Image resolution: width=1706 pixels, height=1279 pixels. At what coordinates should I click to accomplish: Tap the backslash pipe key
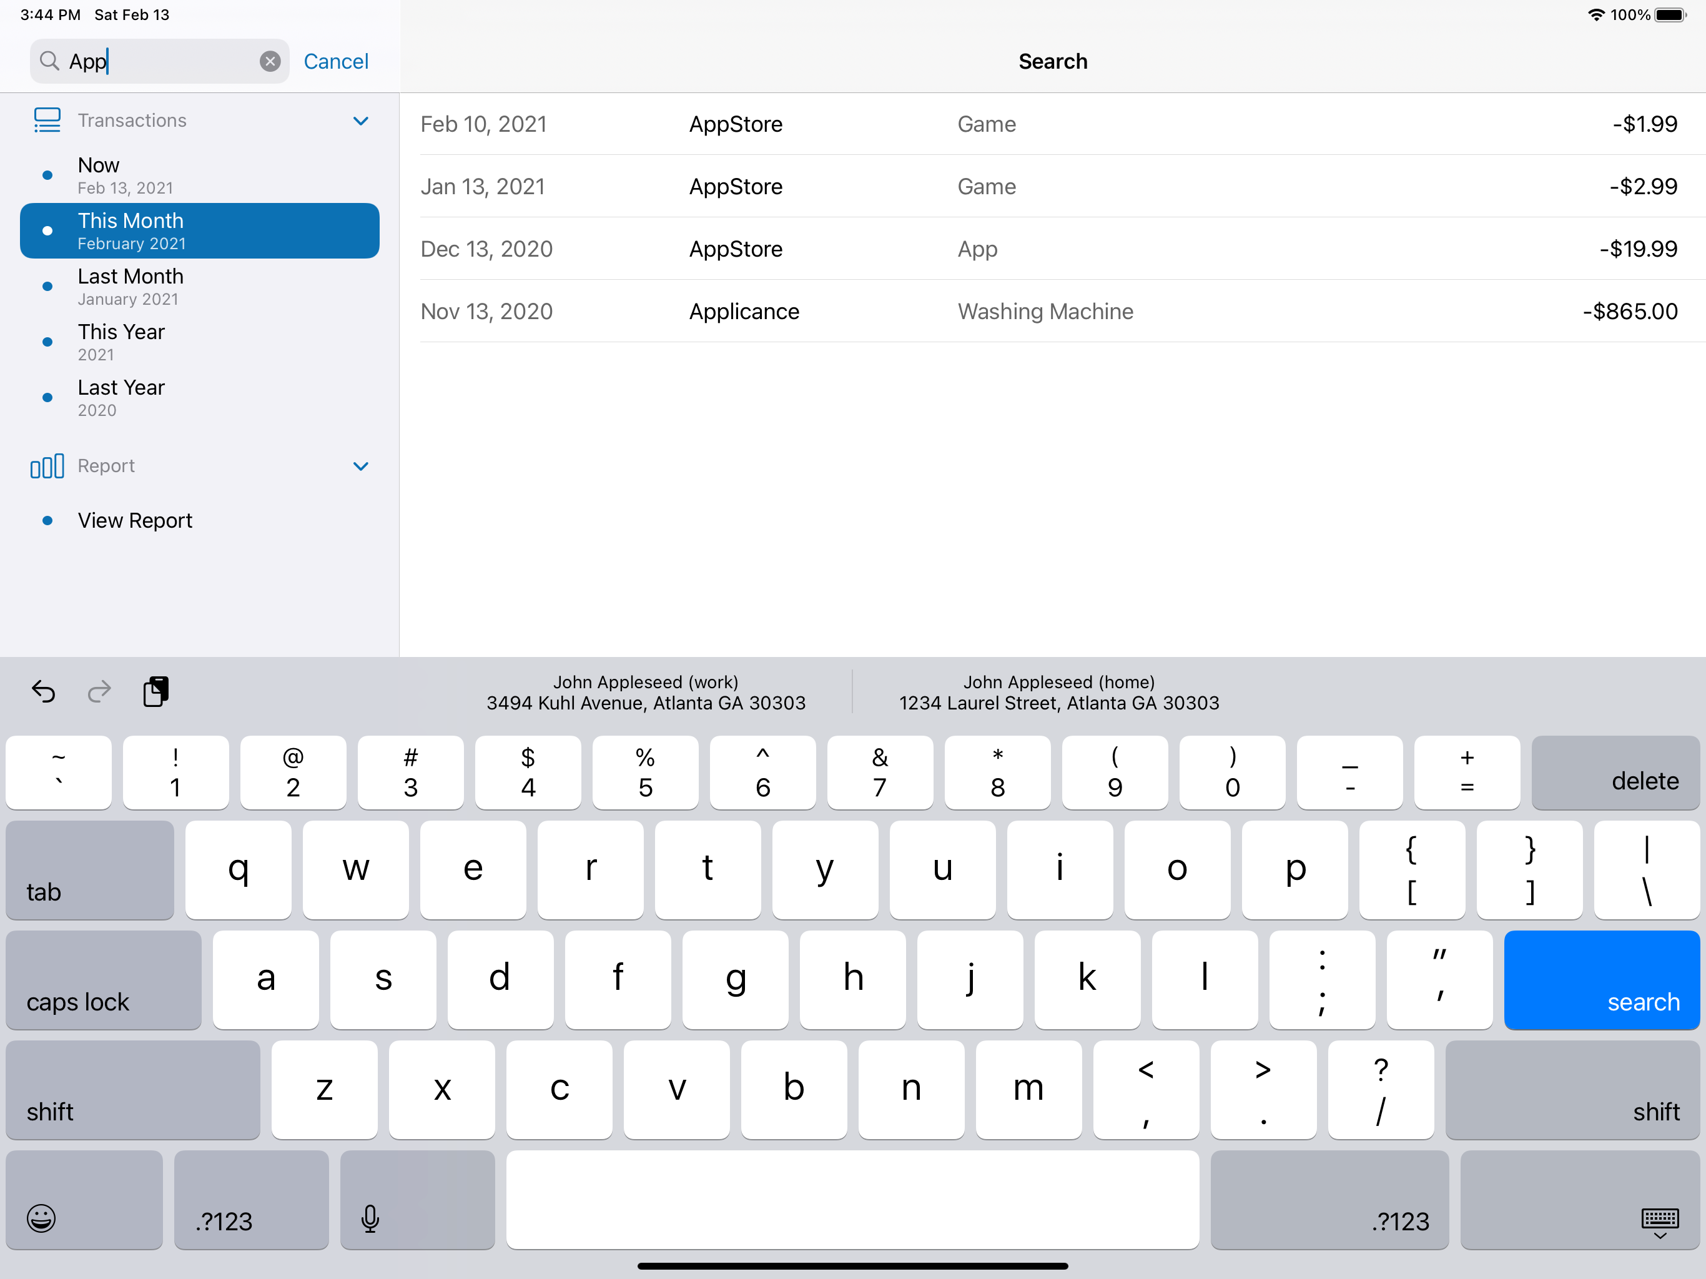click(x=1647, y=870)
